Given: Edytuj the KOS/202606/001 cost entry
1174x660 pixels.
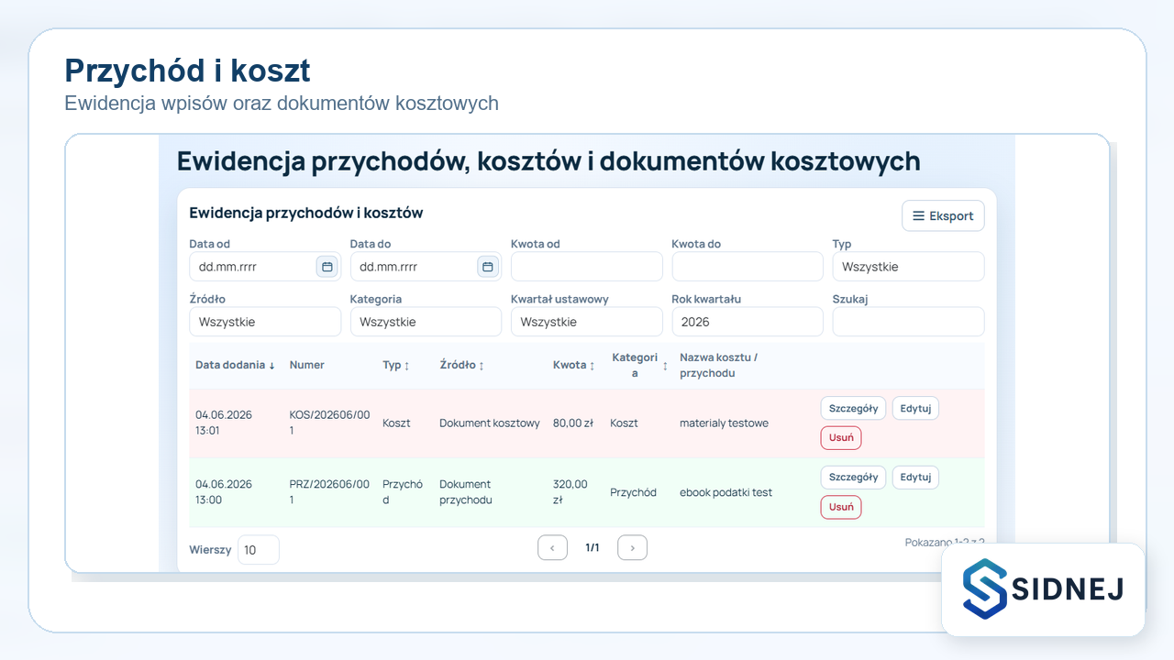Looking at the screenshot, I should [x=915, y=408].
